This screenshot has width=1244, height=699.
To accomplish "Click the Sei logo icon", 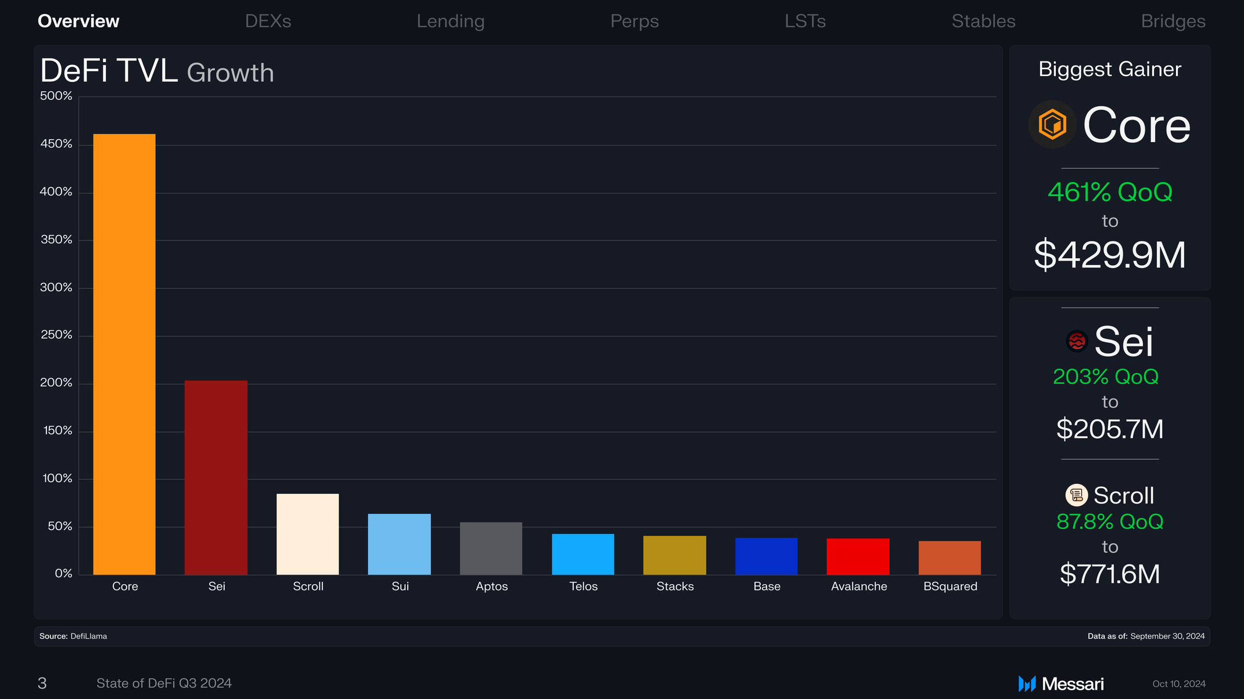I will point(1077,341).
